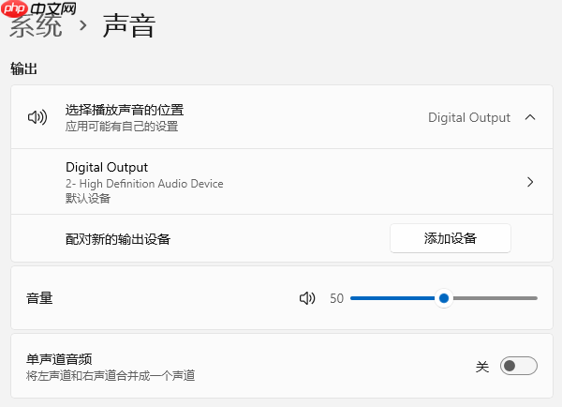This screenshot has height=407, width=562.
Task: Click the 应用可能有自己的设置 subtitle
Action: click(122, 127)
